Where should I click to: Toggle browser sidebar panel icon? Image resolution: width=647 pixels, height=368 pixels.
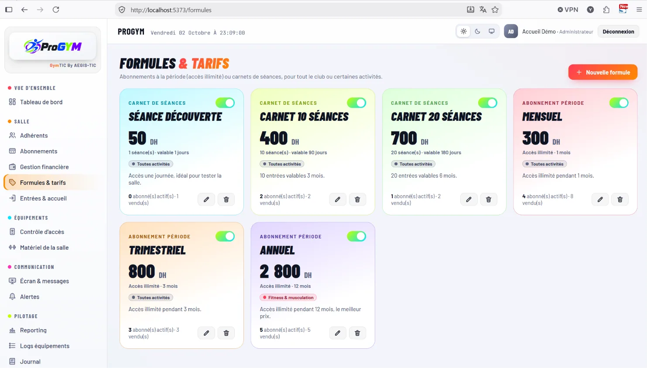click(9, 10)
